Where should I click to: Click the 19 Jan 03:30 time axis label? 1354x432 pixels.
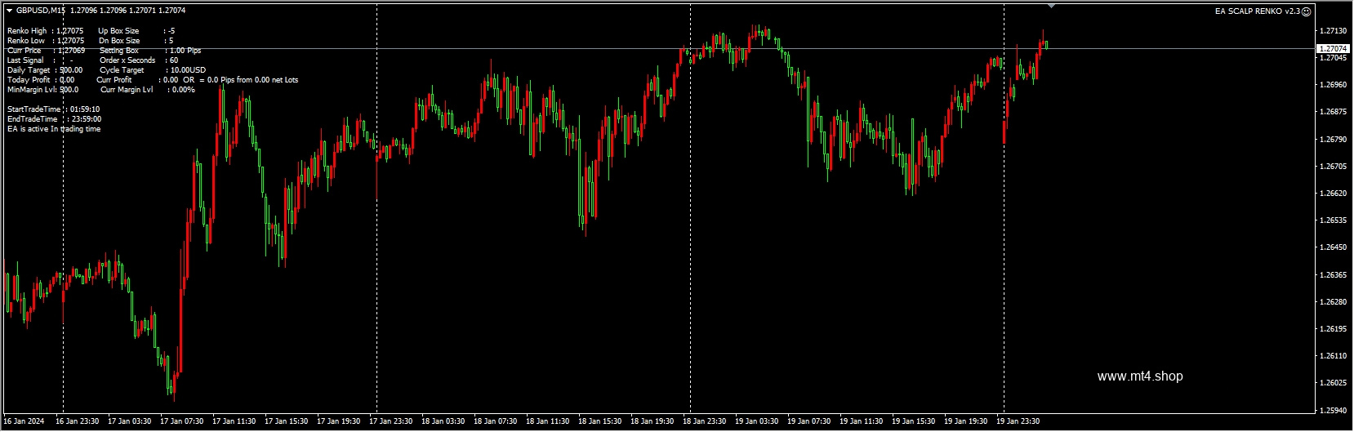click(756, 421)
